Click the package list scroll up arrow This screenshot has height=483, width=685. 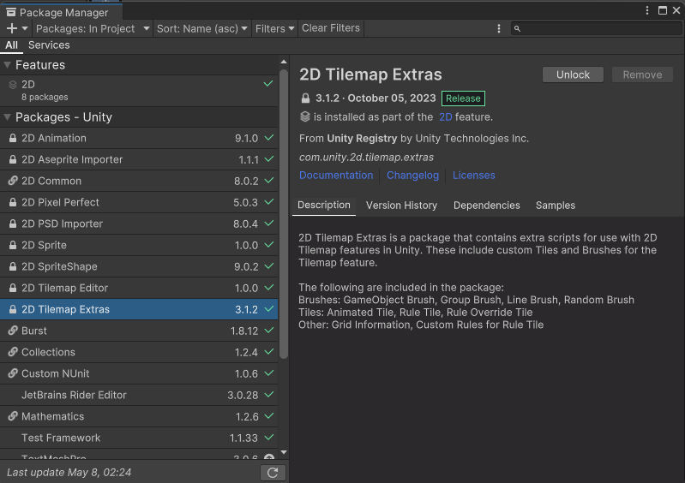point(284,62)
